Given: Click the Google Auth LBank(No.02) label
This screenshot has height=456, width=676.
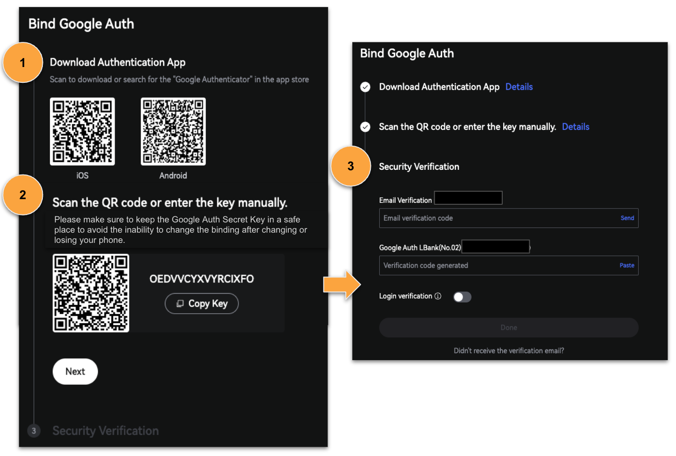Looking at the screenshot, I should tap(420, 248).
